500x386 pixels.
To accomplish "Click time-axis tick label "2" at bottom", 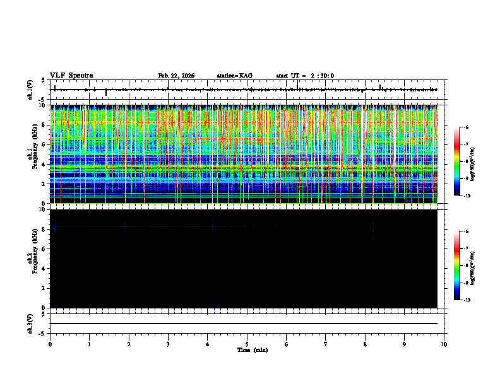I will tap(129, 344).
